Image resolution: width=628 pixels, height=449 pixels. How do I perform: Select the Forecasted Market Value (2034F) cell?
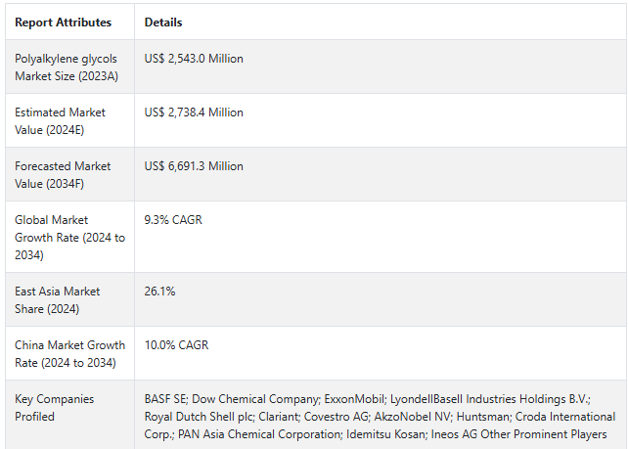[63, 174]
